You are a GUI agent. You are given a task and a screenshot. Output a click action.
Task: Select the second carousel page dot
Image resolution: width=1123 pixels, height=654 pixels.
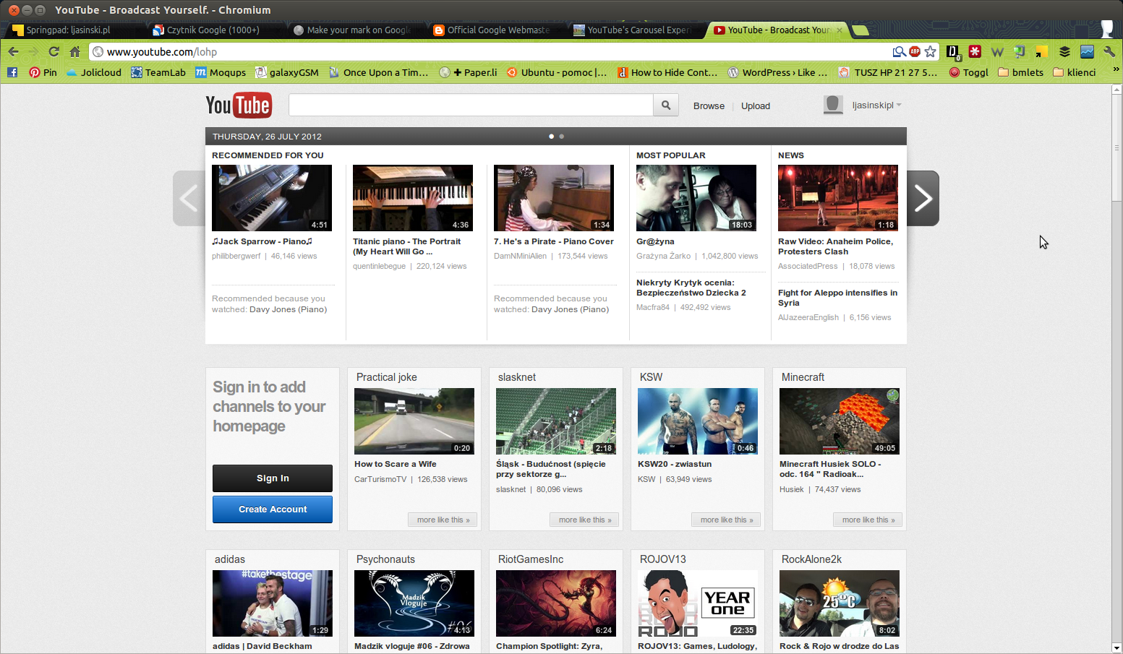(x=561, y=136)
